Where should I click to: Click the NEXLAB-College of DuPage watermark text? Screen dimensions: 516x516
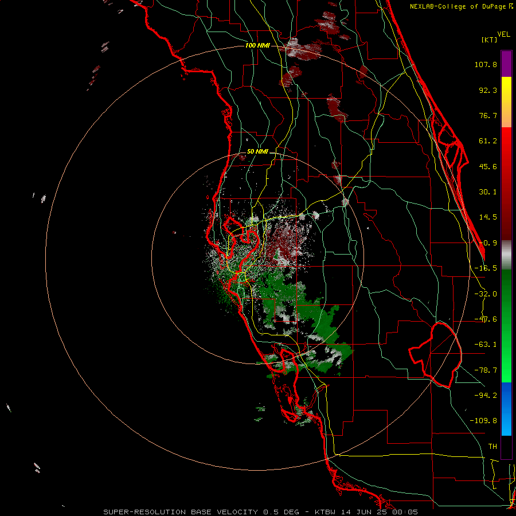pyautogui.click(x=462, y=6)
